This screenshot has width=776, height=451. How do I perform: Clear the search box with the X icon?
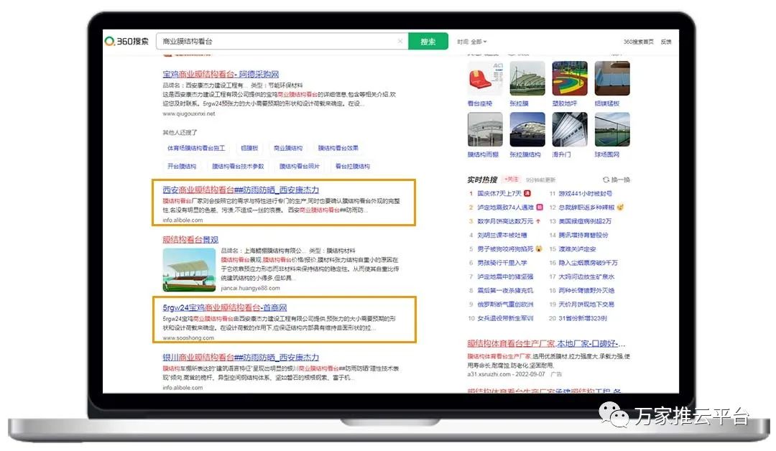(400, 42)
